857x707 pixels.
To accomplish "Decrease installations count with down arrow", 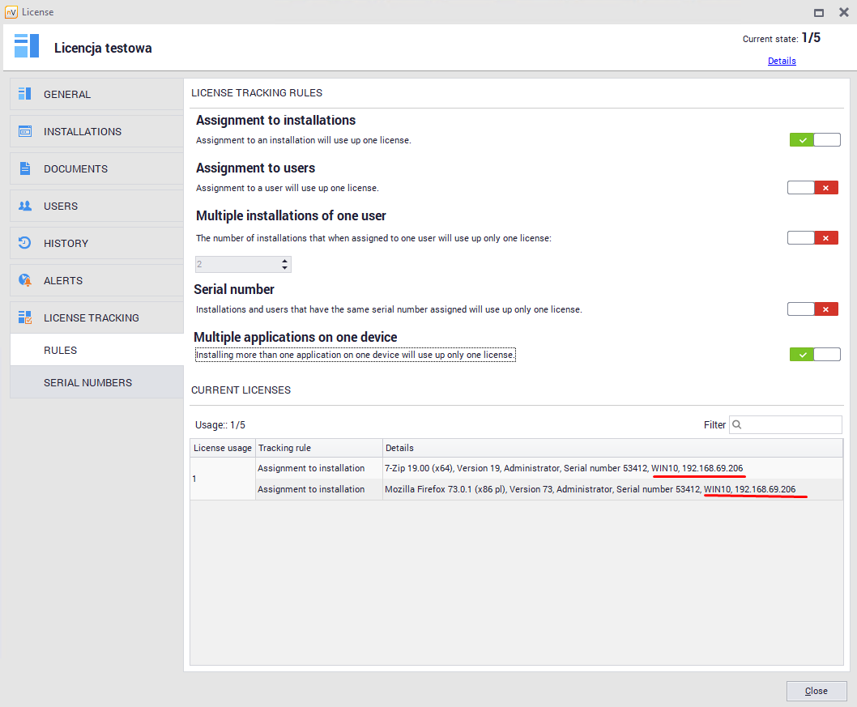I will [284, 268].
